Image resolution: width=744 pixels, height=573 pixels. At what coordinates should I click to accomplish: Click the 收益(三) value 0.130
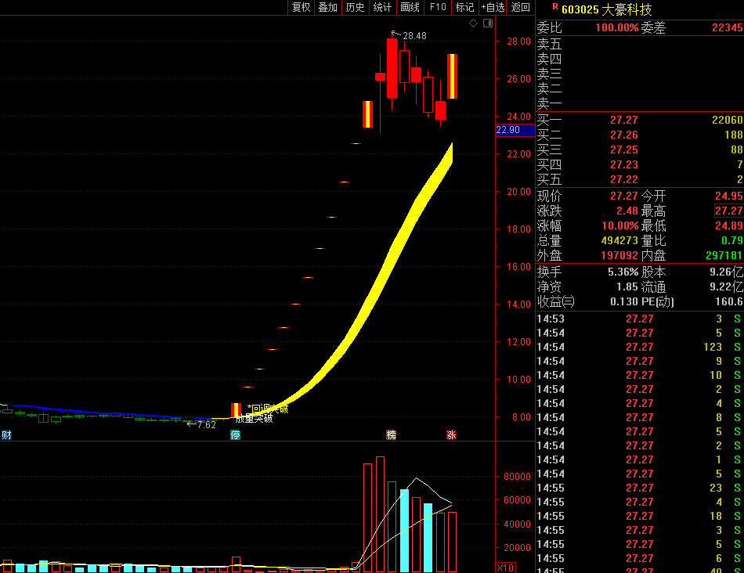point(624,301)
